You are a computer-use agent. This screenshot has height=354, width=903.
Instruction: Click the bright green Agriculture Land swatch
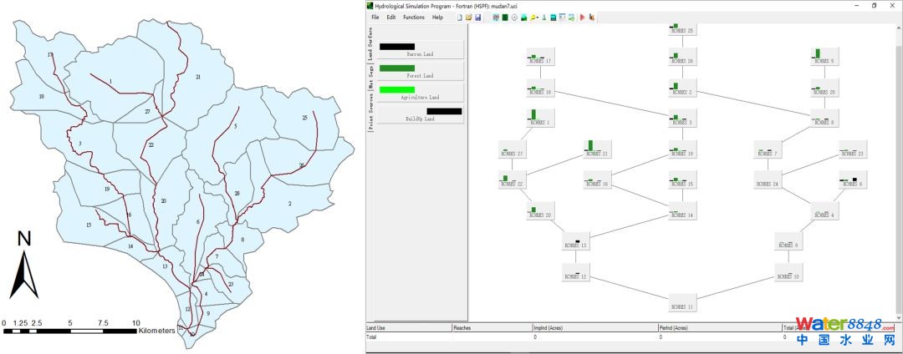point(397,89)
